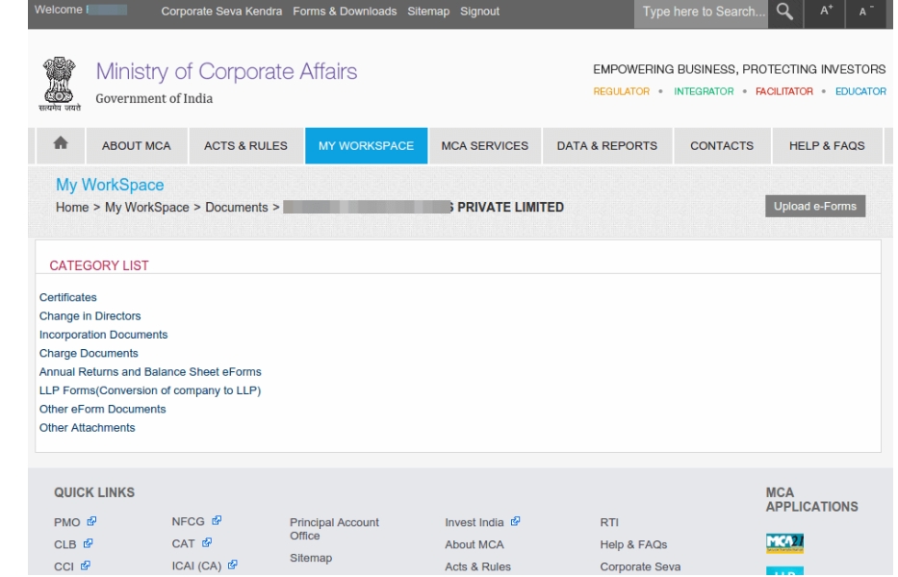Open the Contacts menu
This screenshot has width=898, height=577.
[x=722, y=145]
